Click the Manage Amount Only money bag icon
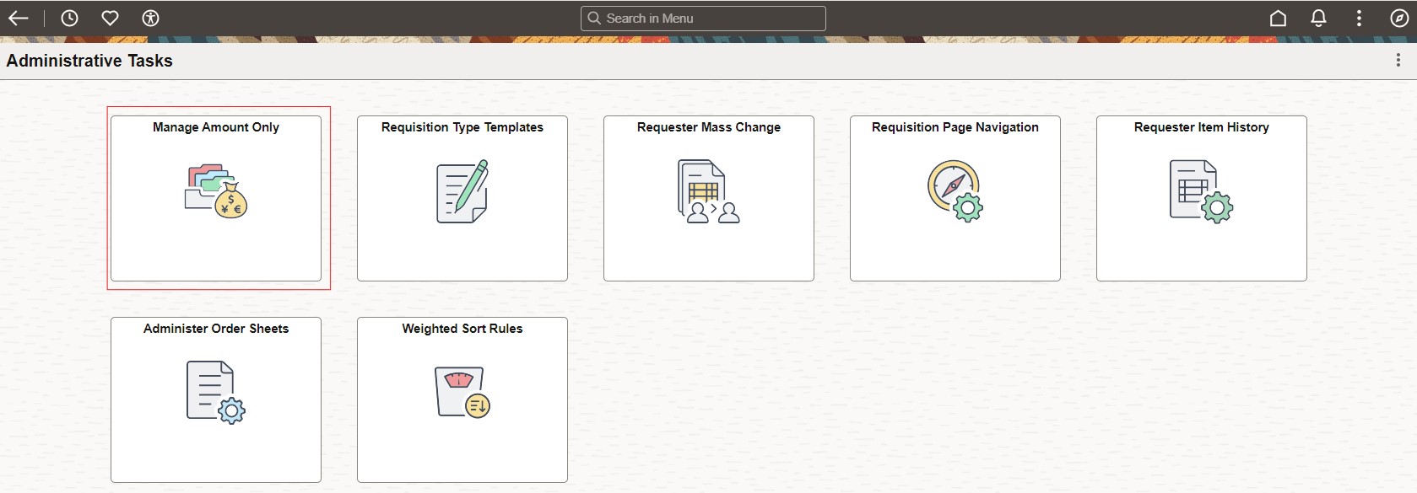1417x493 pixels. [x=216, y=191]
